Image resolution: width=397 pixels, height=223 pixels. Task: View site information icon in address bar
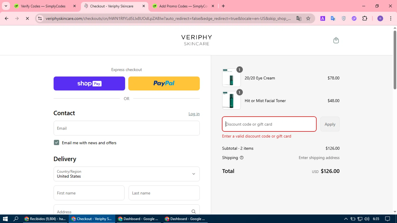click(40, 19)
